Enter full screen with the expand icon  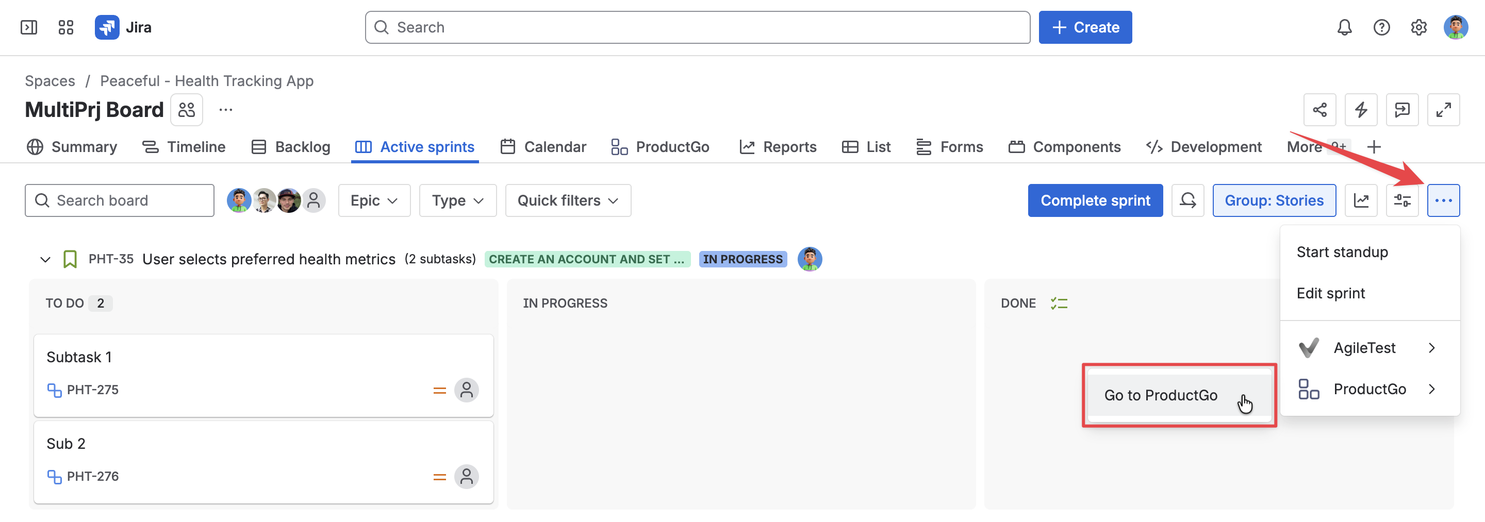point(1443,109)
